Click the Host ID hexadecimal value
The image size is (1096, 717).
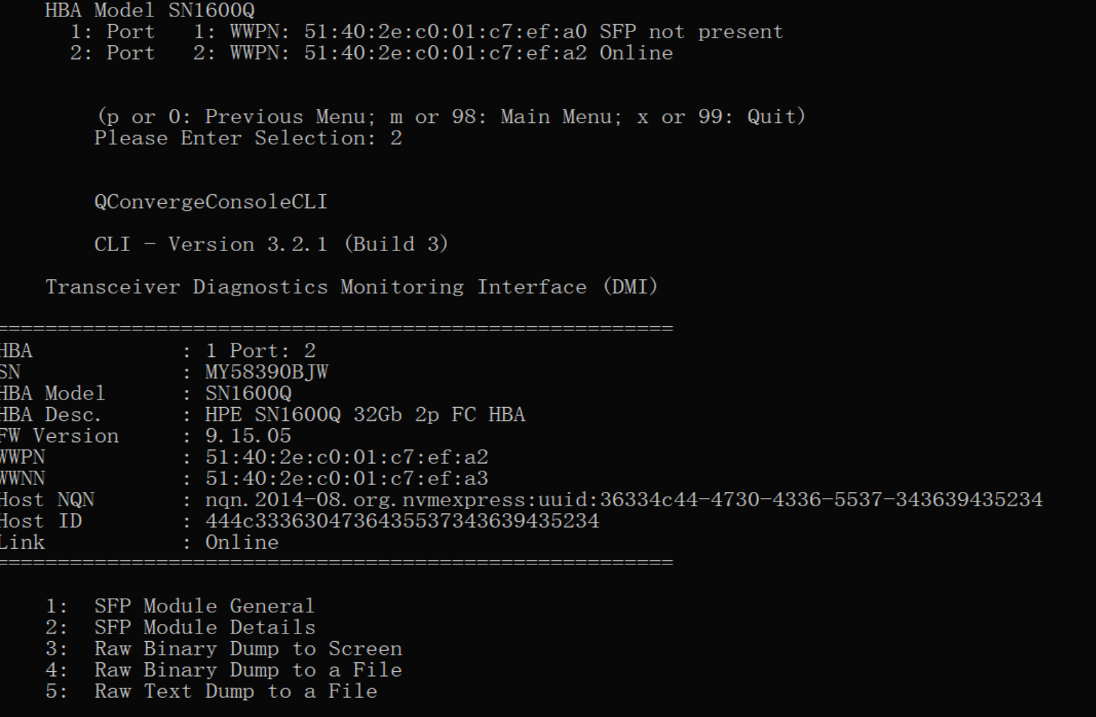coord(402,521)
